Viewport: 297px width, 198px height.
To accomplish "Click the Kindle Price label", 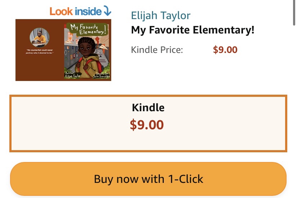I will (x=157, y=50).
